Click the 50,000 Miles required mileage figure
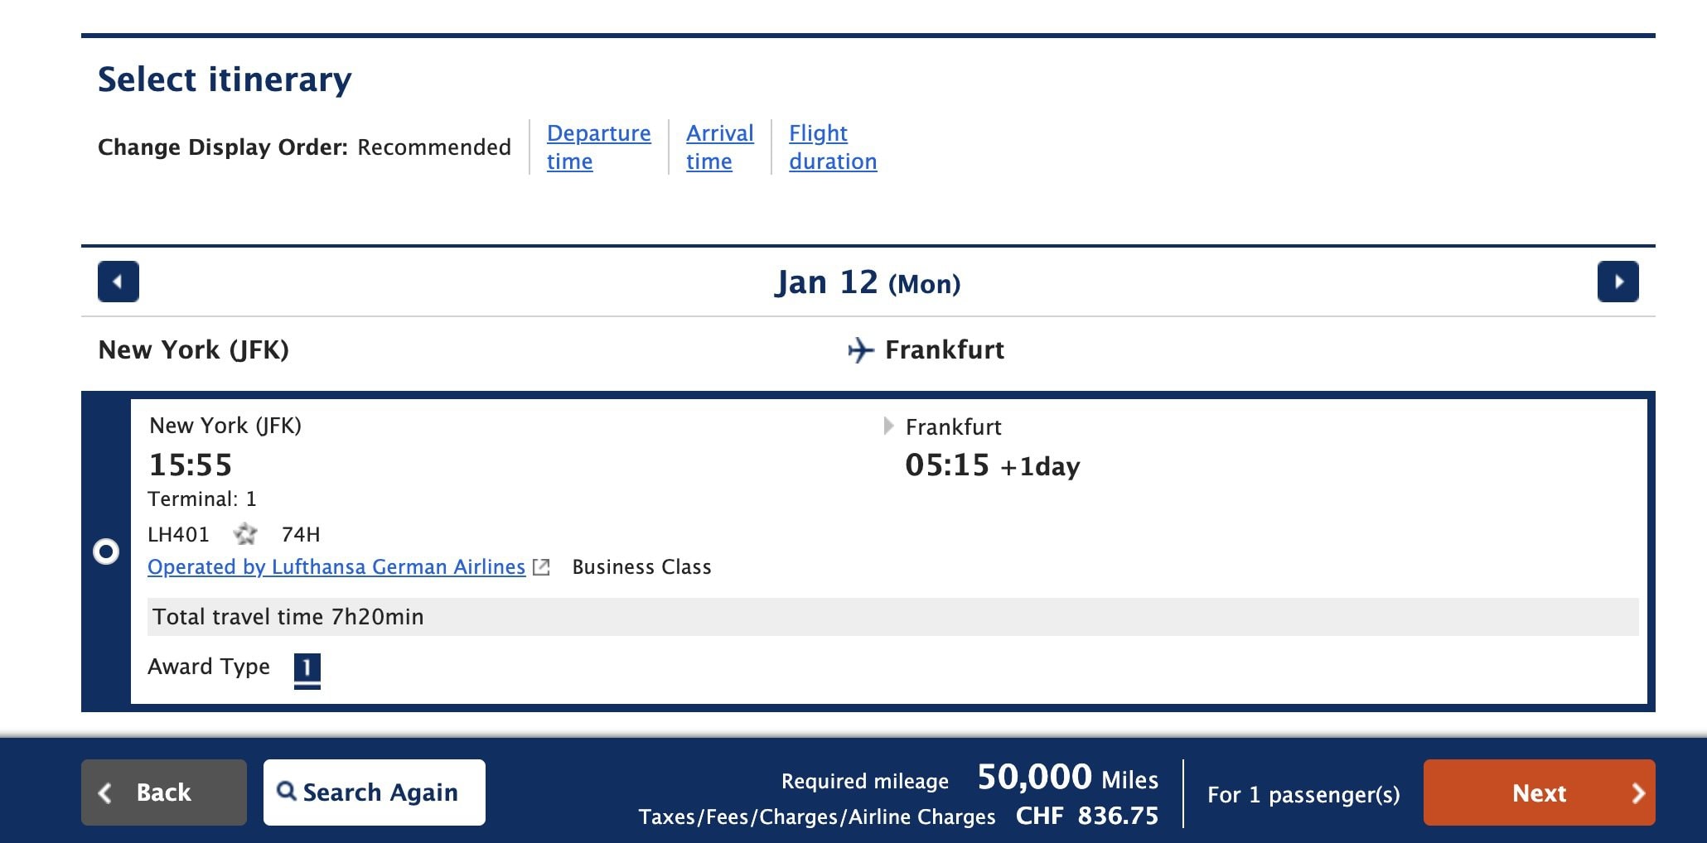 coord(1067,778)
